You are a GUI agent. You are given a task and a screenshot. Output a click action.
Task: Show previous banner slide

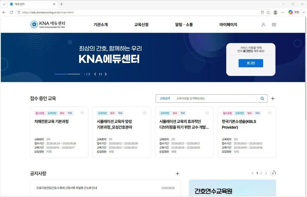[95, 74]
